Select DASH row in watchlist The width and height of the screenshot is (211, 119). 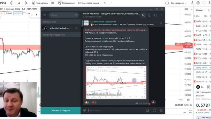[x=202, y=26]
